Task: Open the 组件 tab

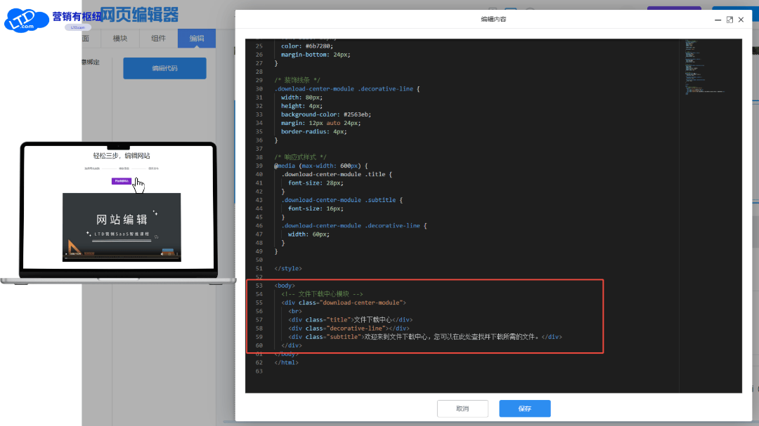Action: click(x=158, y=38)
